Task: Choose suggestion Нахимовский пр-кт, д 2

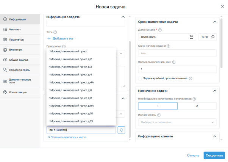Action: coord(81,59)
